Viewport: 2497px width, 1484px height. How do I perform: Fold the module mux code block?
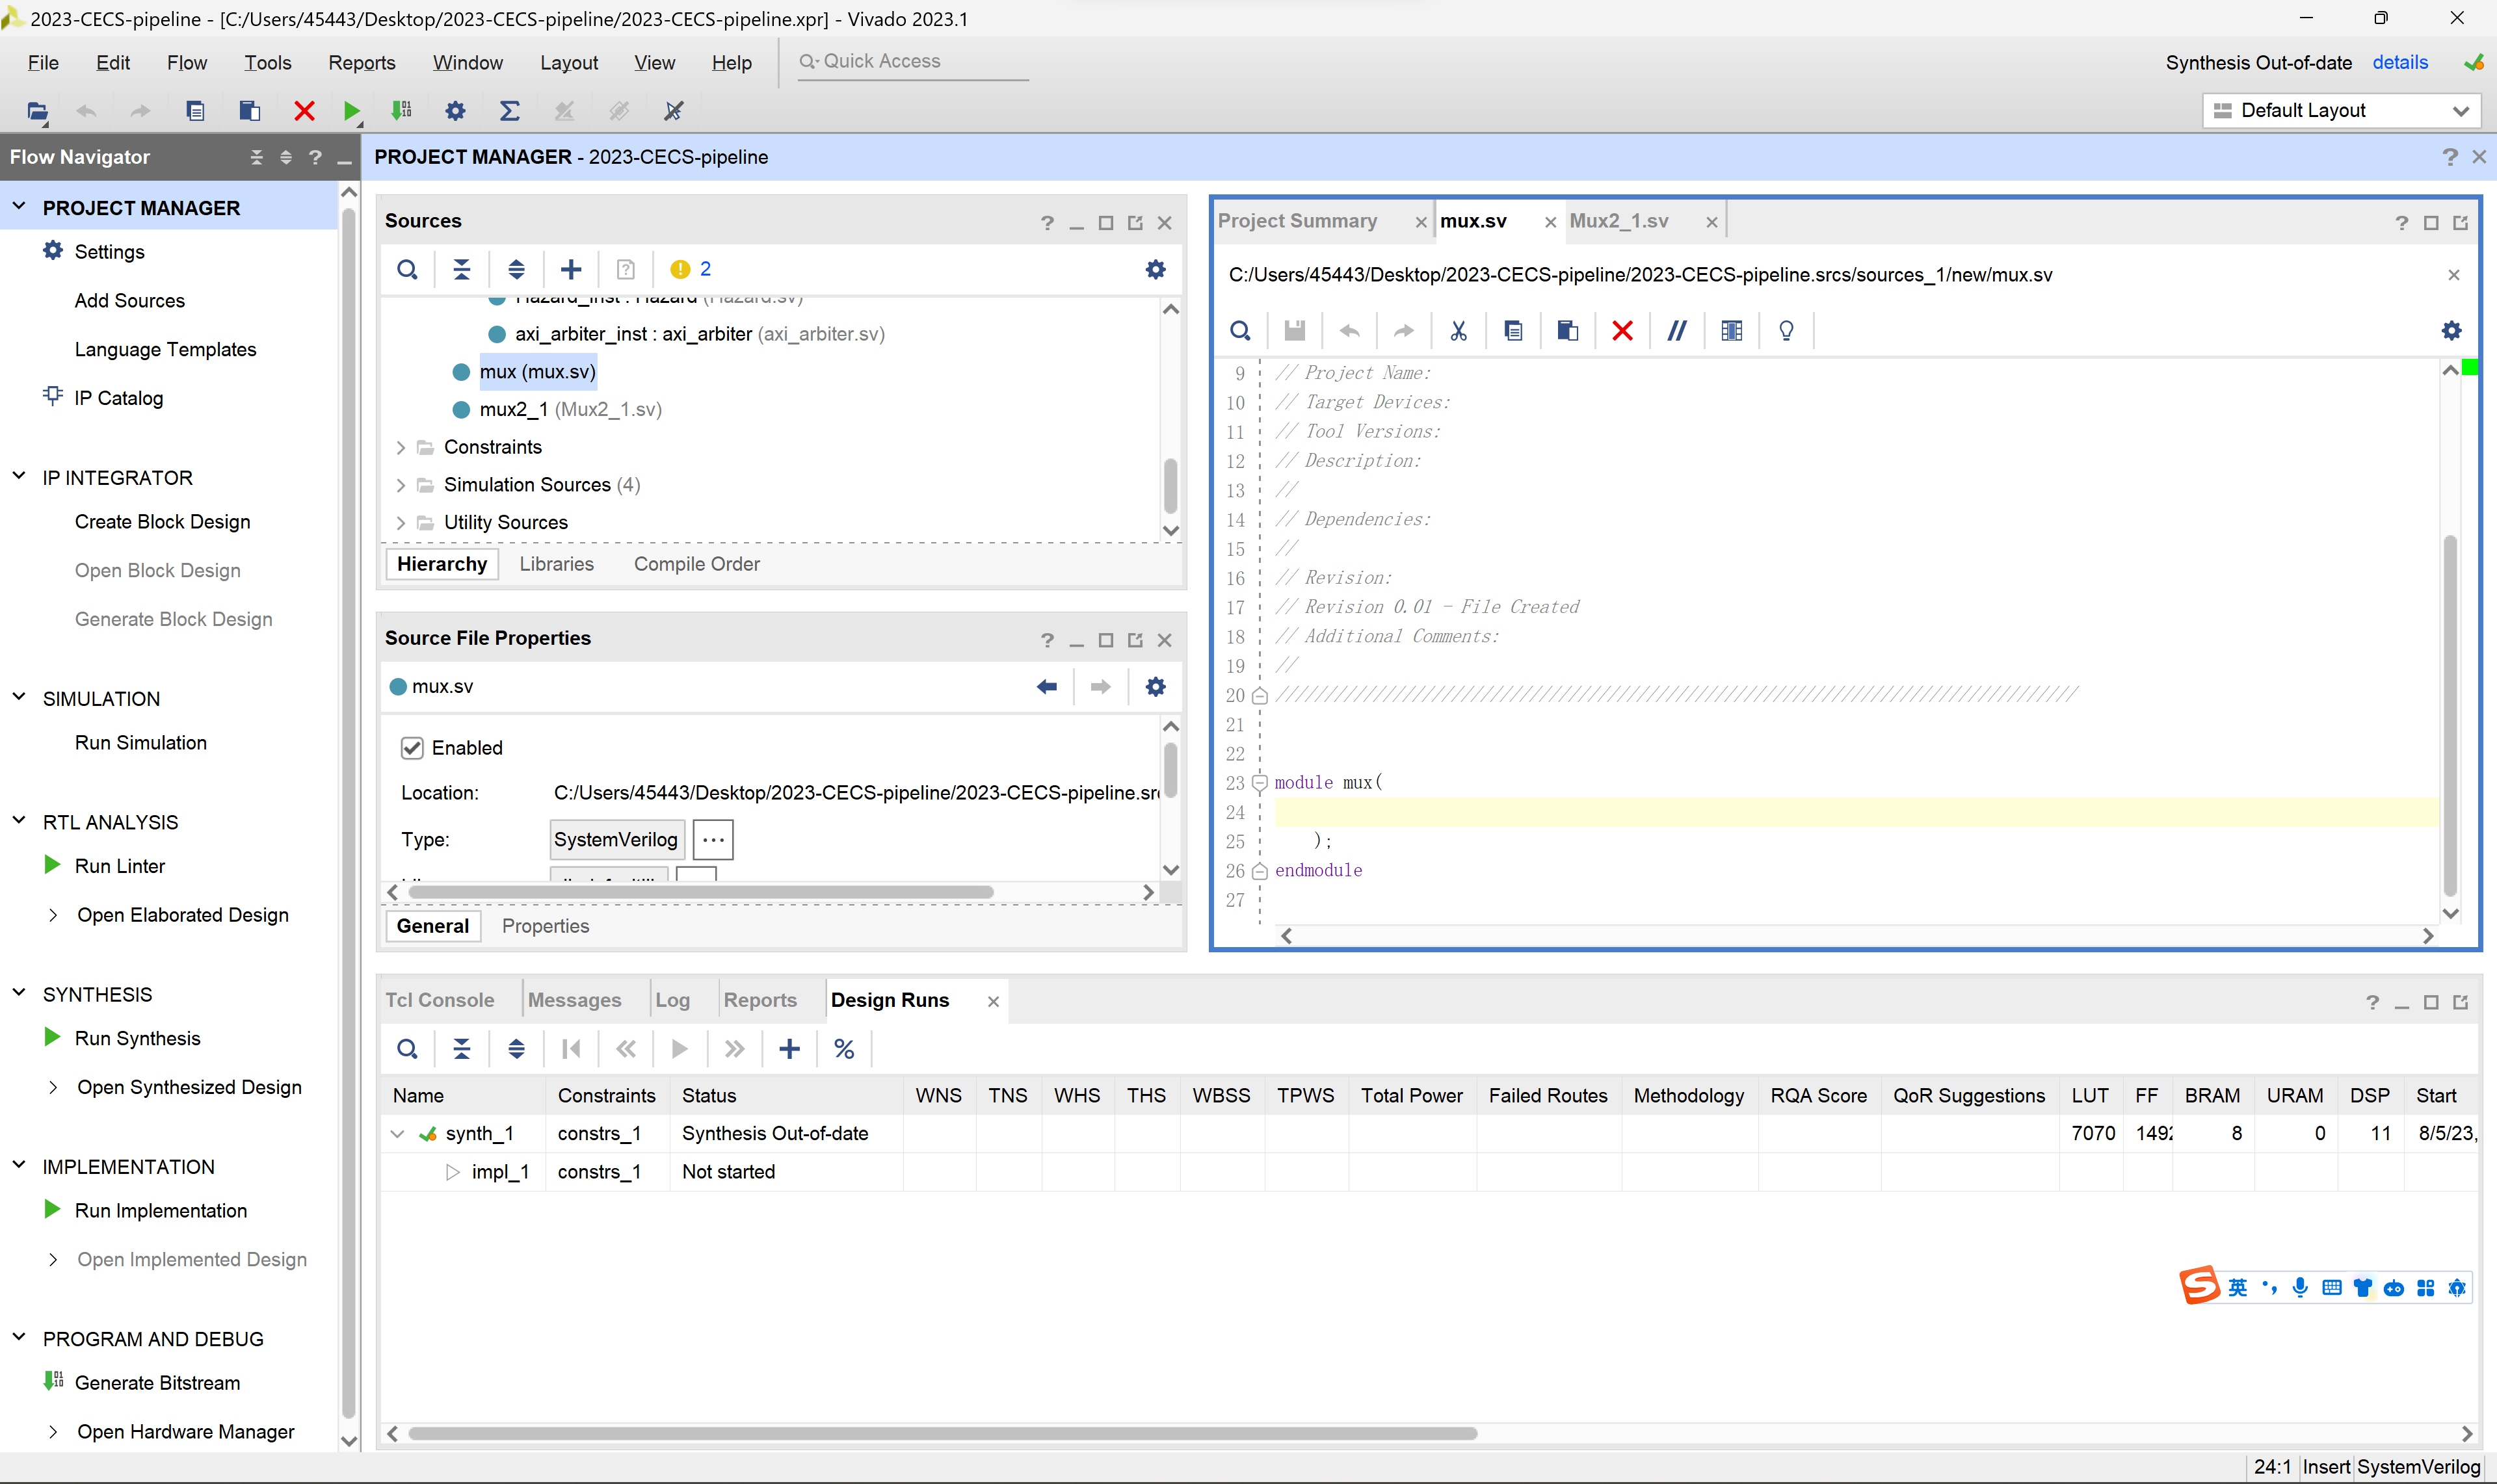coord(1260,783)
